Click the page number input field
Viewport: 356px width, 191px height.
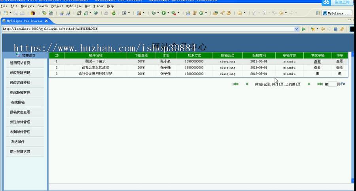332,84
